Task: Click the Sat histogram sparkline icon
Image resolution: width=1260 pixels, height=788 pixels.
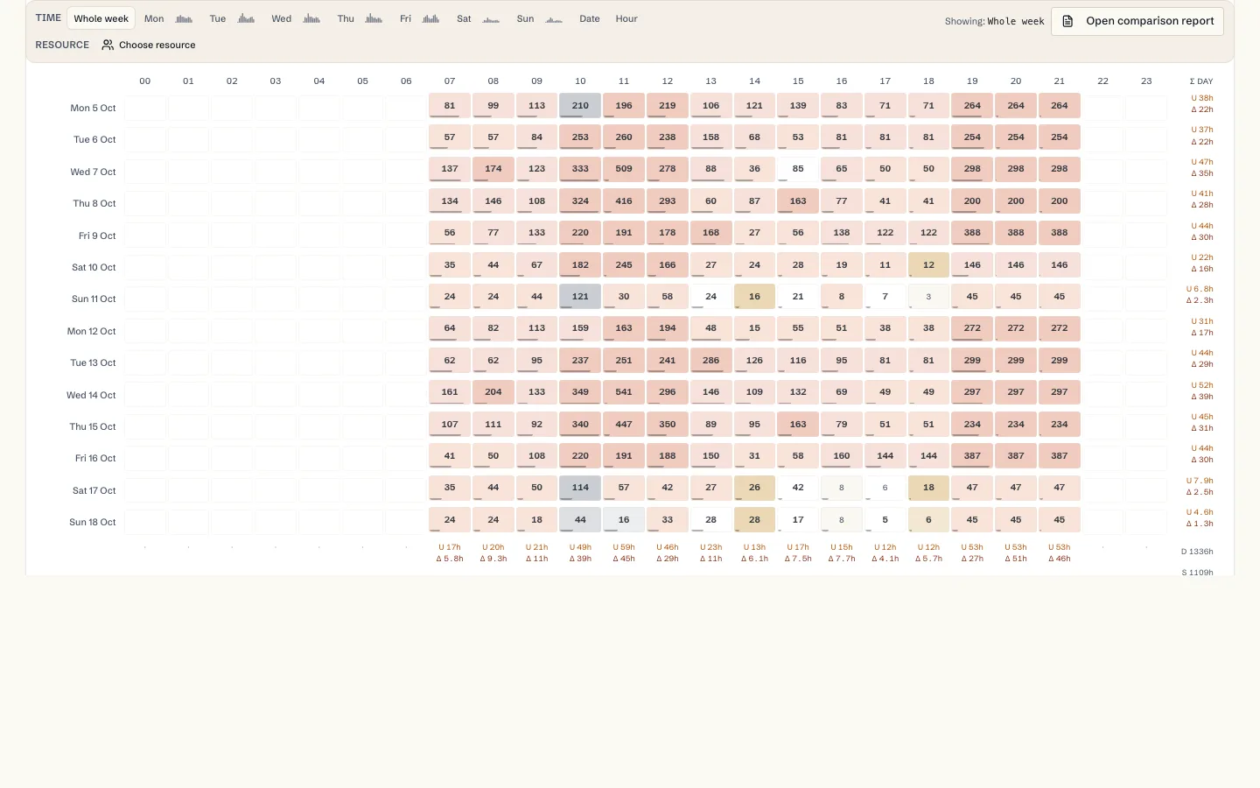Action: [x=491, y=19]
